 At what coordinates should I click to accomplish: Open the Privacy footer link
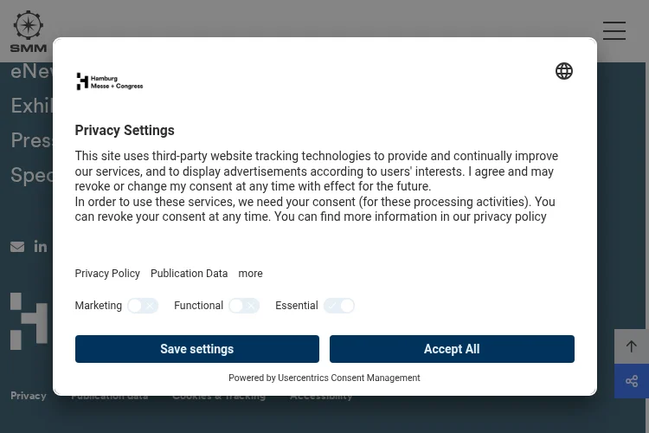29,396
